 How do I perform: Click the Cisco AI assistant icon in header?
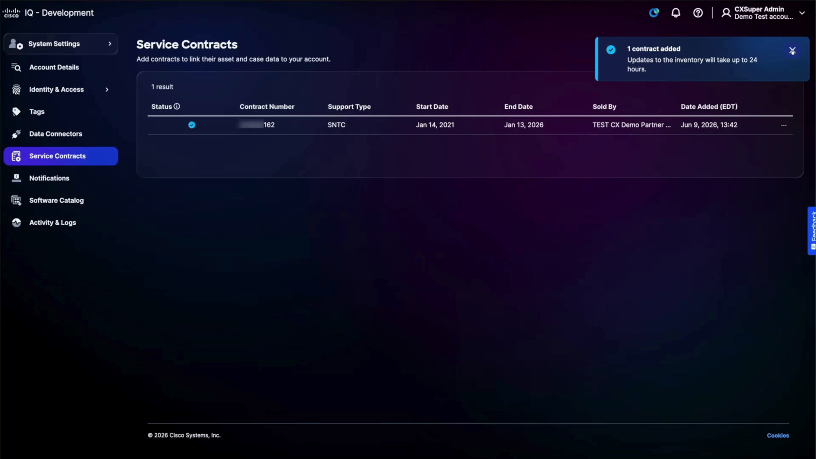tap(654, 13)
